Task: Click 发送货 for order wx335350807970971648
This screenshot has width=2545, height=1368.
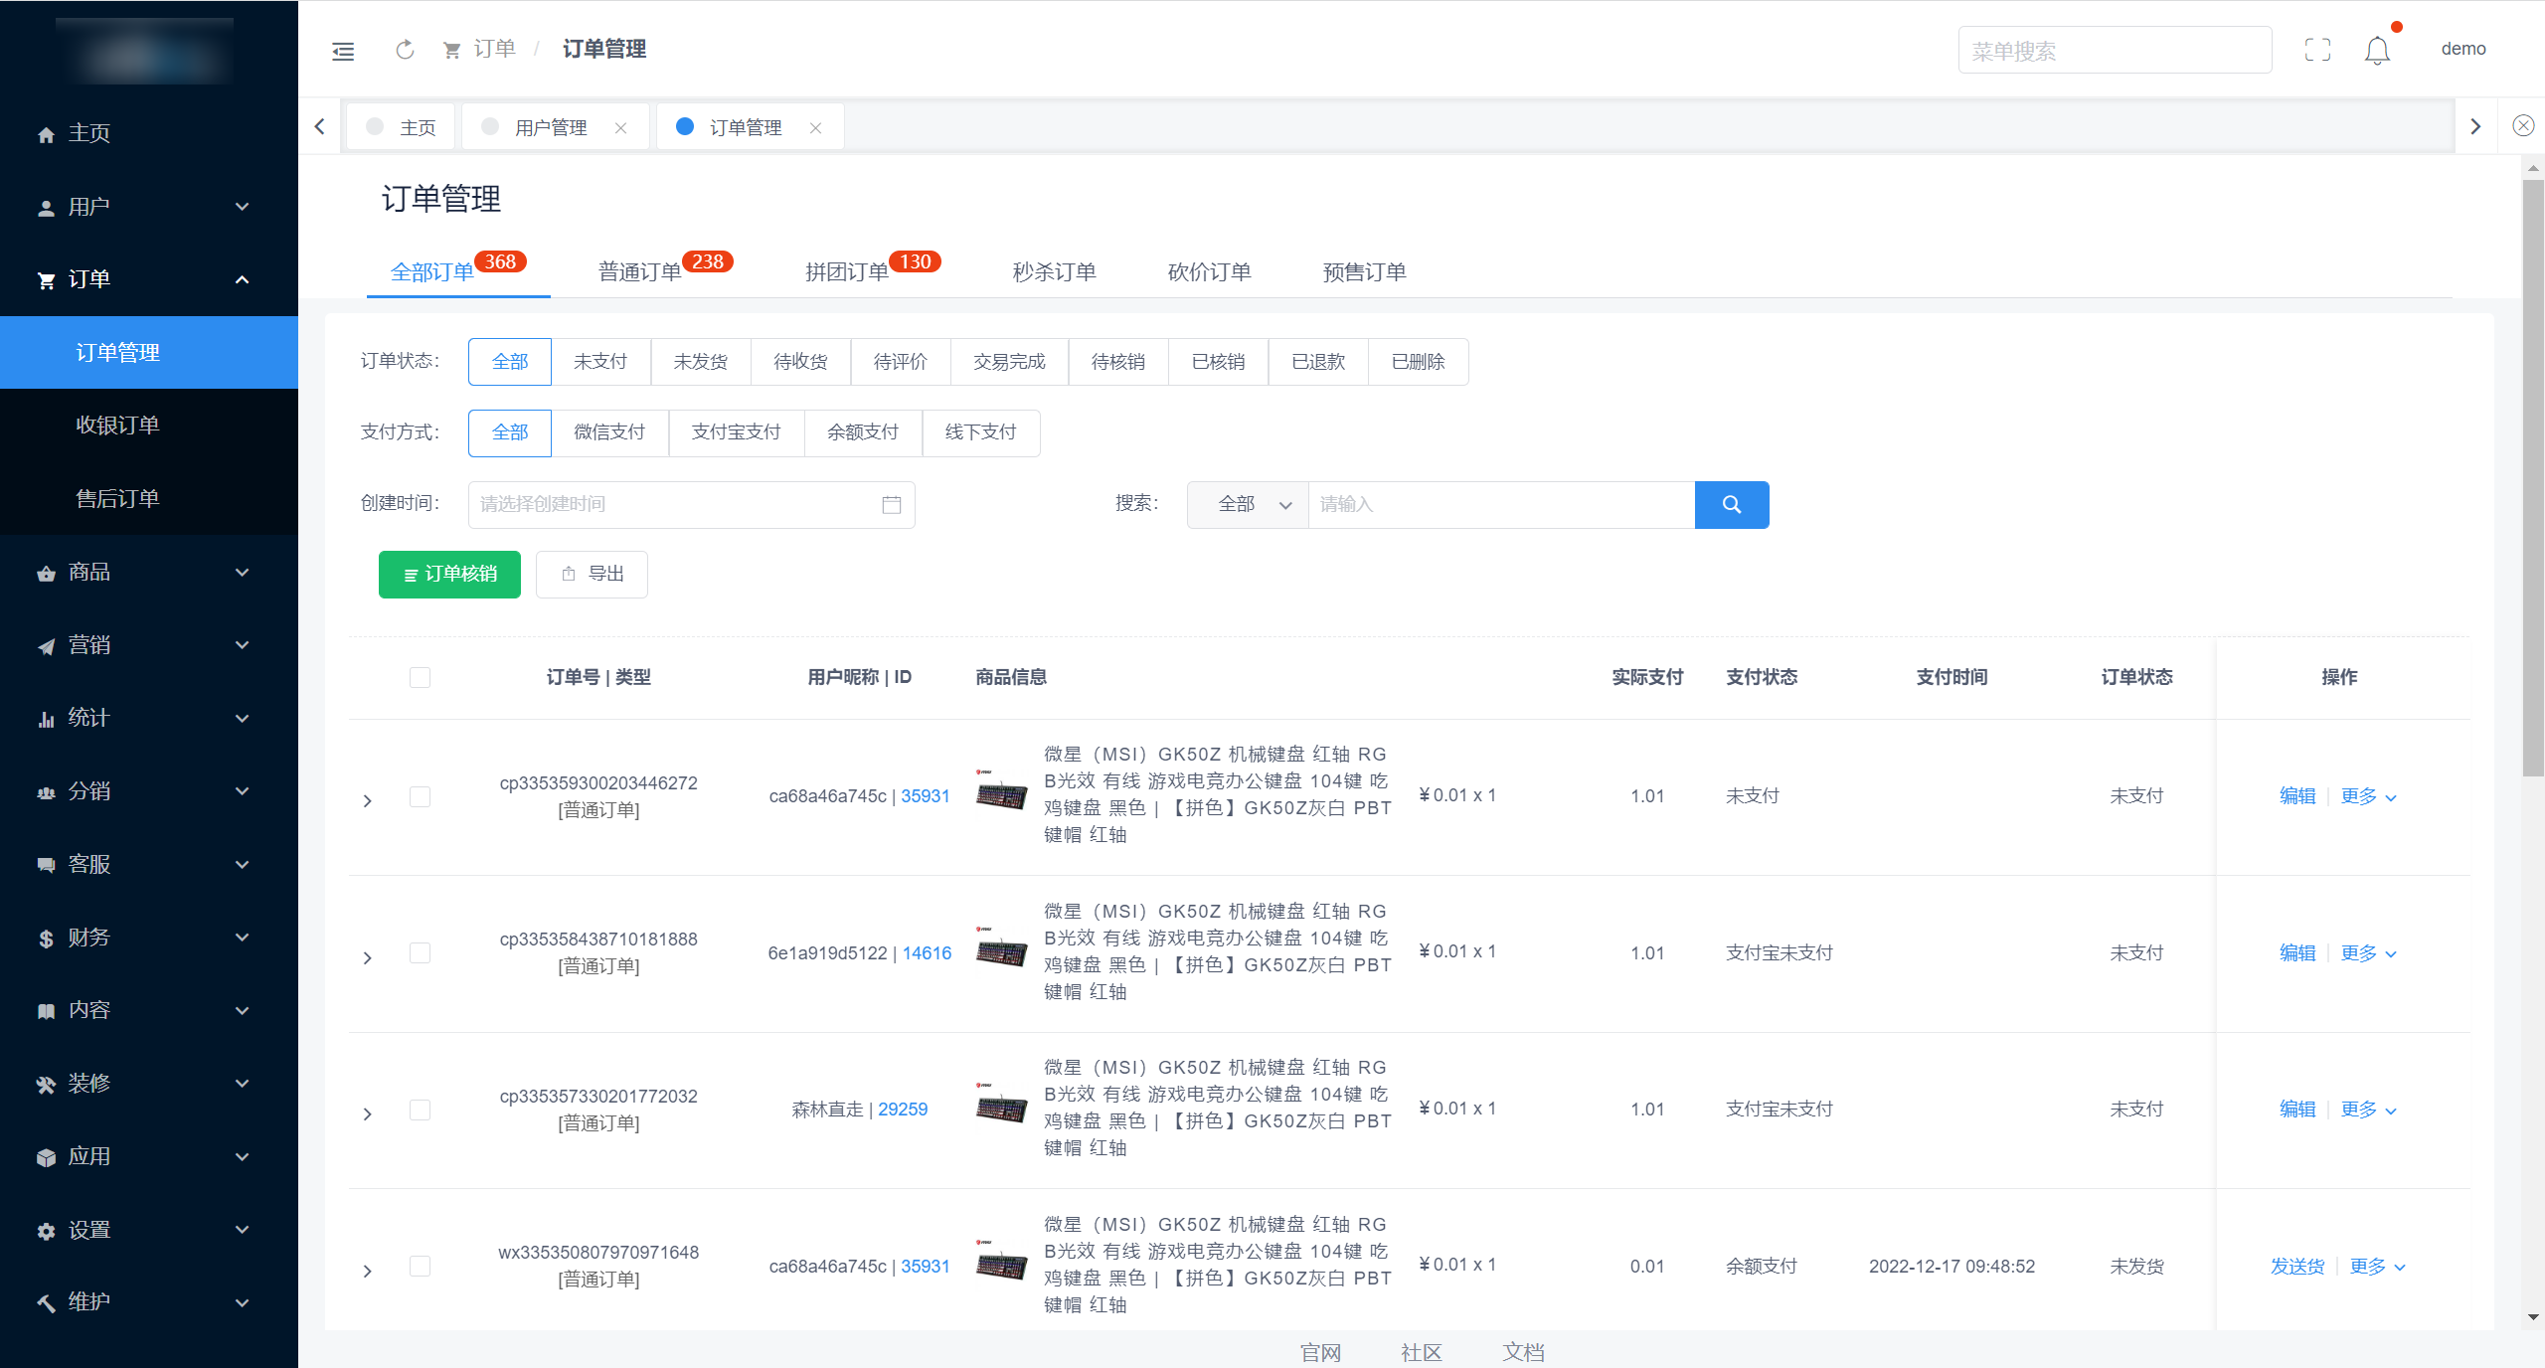Action: 2296,1267
